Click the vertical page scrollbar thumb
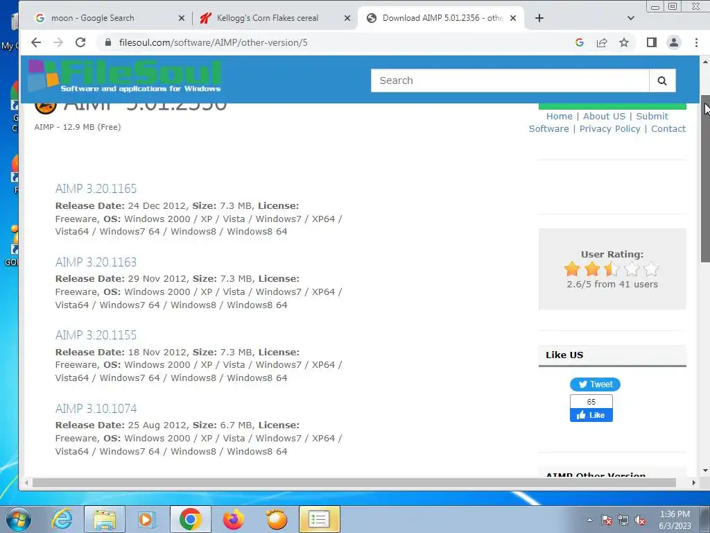Viewport: 710px width, 533px height. pyautogui.click(x=705, y=178)
